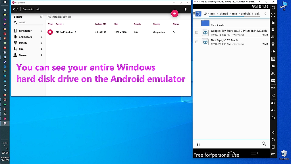Open the Genymotion notifications bell
This screenshot has height=164, width=291.
(x=185, y=9)
